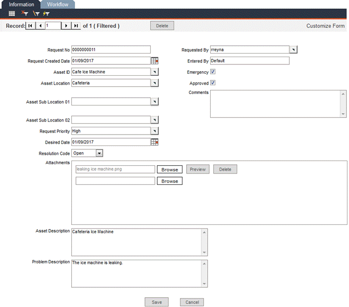
Task: Click Asset Description scrollbar down arrow
Action: 204,252
